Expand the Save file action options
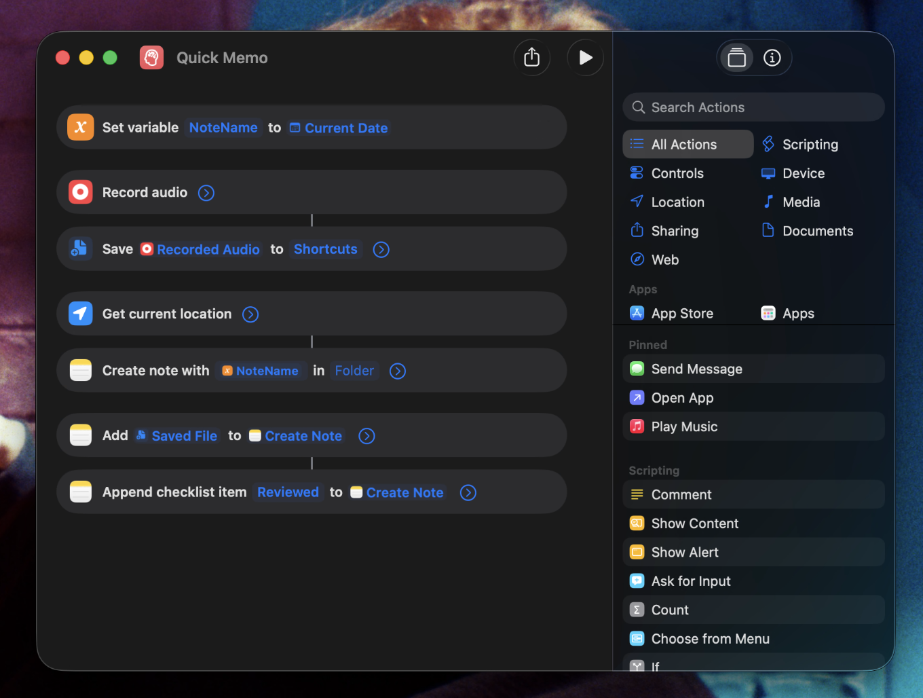 tap(381, 250)
